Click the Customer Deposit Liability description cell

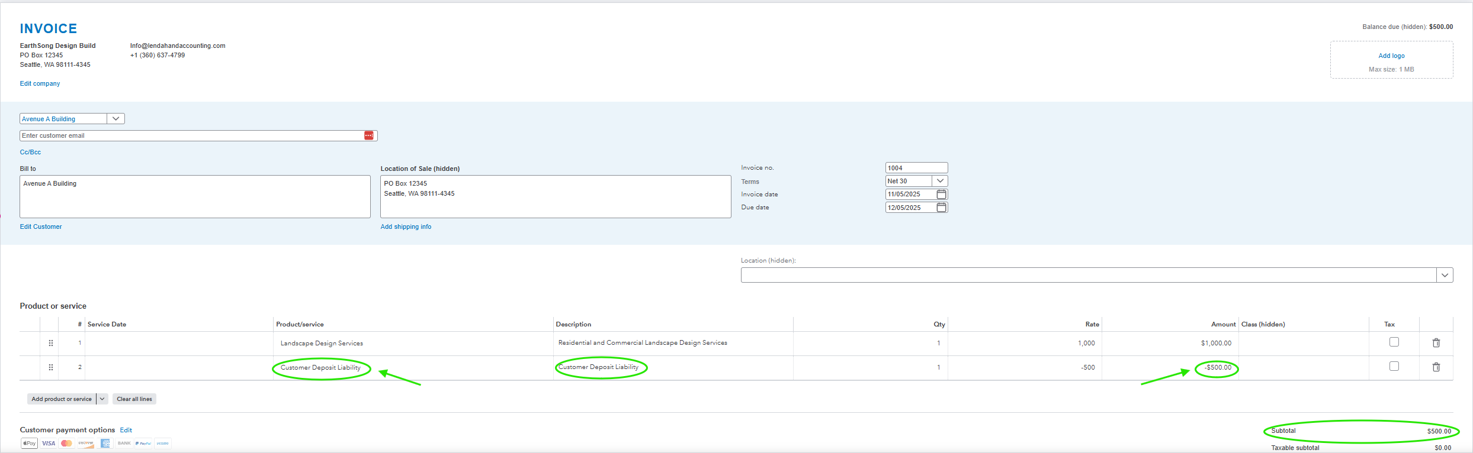point(673,367)
